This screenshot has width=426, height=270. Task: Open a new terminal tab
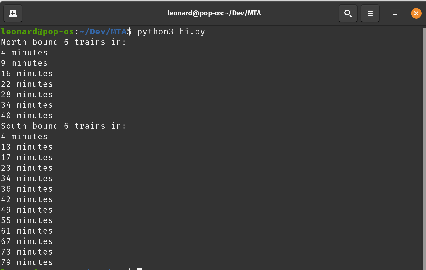[13, 13]
